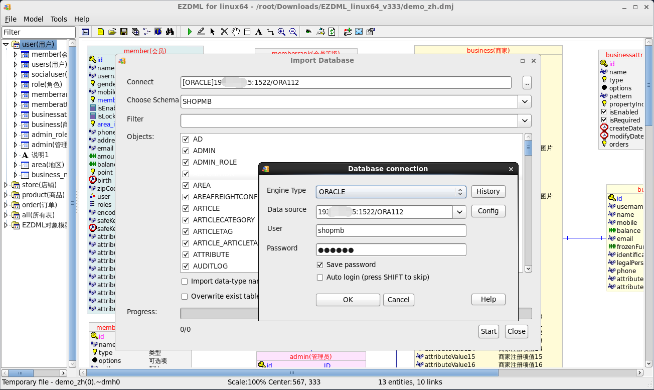654x390 pixels.
Task: Click the green eye view icon
Action: point(309,32)
